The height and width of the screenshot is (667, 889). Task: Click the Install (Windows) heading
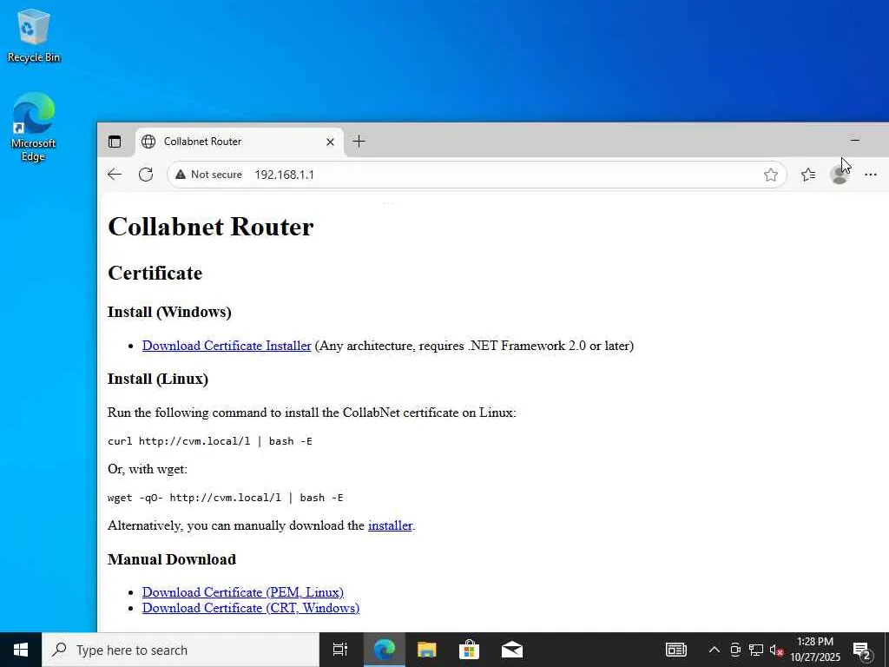click(x=169, y=312)
